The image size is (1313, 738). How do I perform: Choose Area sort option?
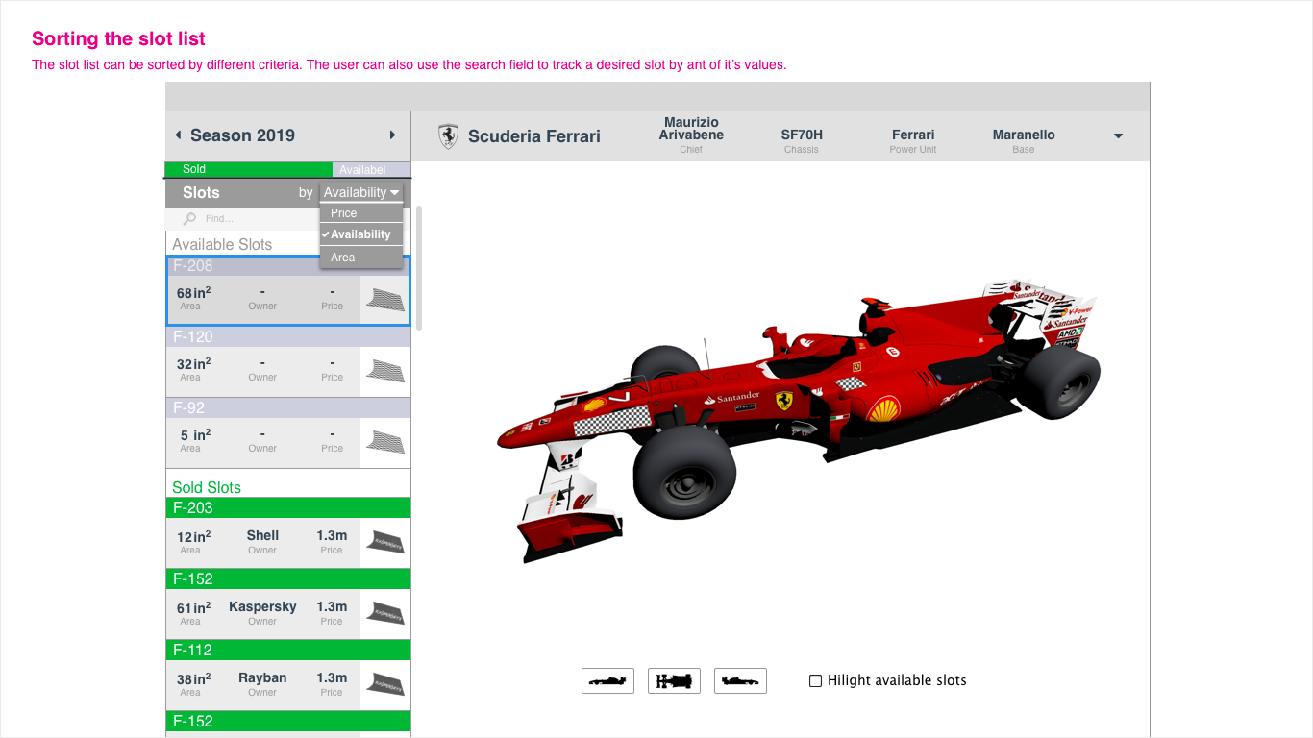click(361, 258)
